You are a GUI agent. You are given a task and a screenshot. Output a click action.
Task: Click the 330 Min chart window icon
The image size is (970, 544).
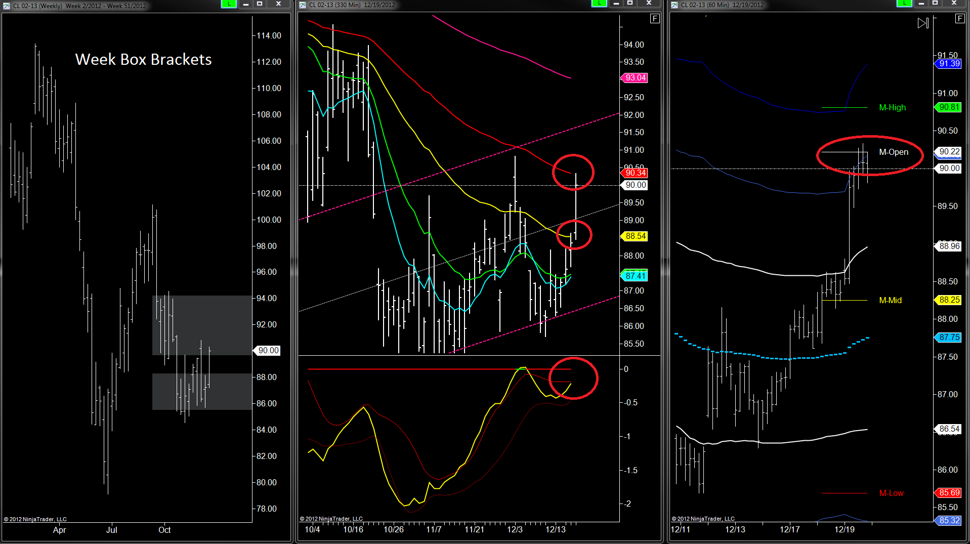(303, 5)
